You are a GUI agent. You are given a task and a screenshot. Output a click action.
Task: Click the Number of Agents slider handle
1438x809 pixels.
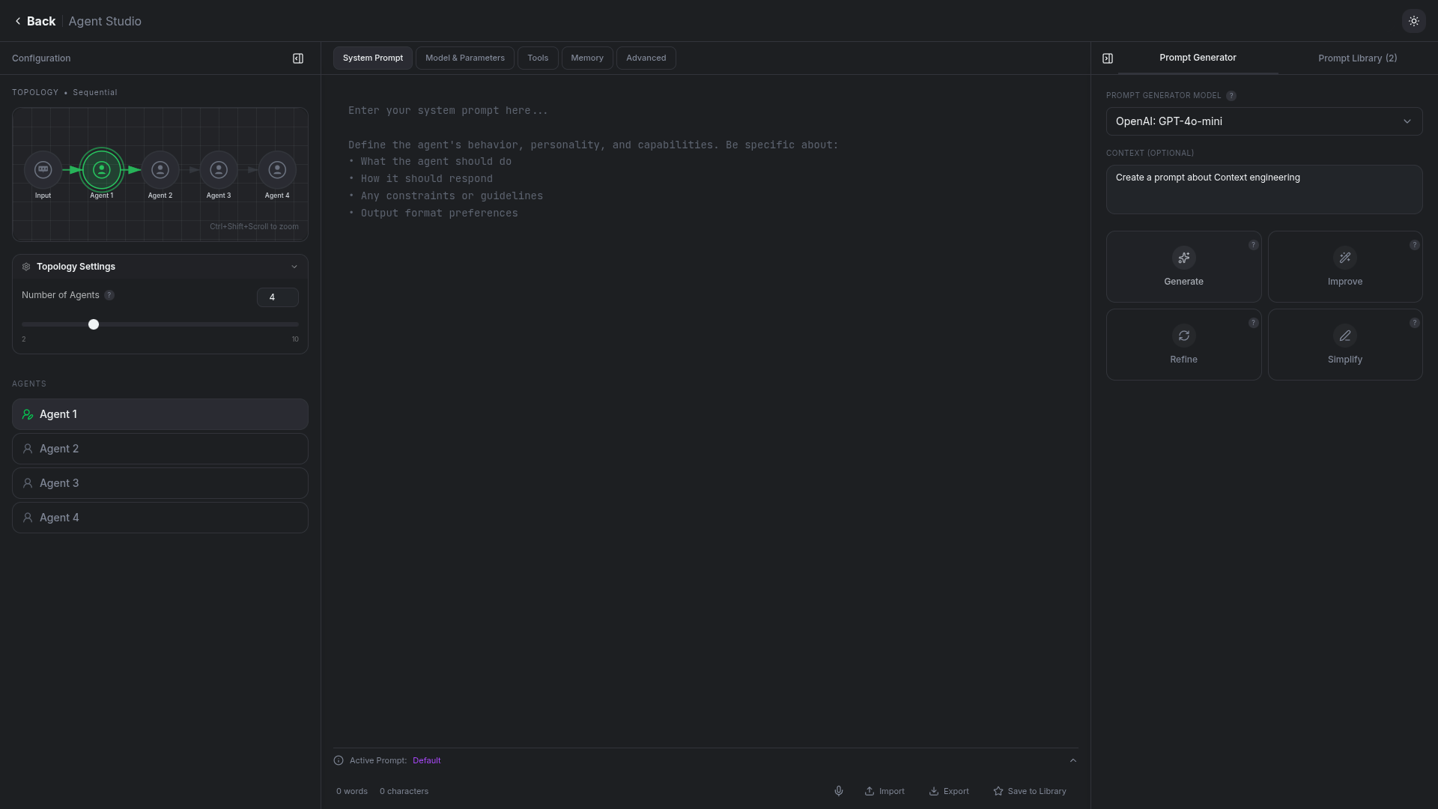(94, 324)
